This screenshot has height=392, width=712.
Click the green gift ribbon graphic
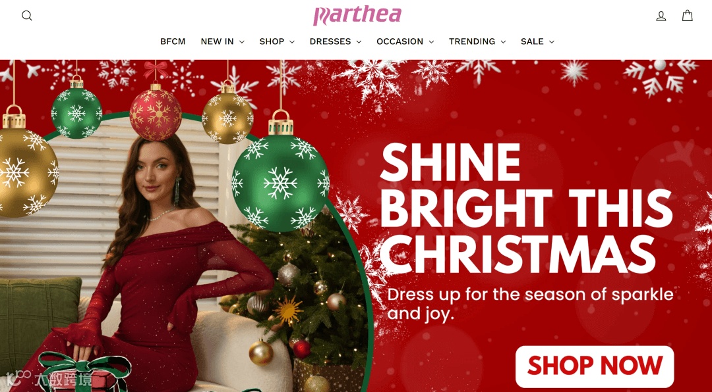[84, 372]
